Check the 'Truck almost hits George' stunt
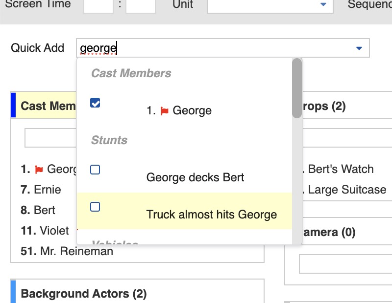 pyautogui.click(x=96, y=207)
